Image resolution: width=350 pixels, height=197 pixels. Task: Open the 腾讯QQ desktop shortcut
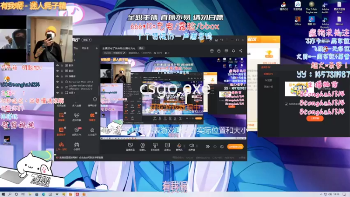point(283,6)
